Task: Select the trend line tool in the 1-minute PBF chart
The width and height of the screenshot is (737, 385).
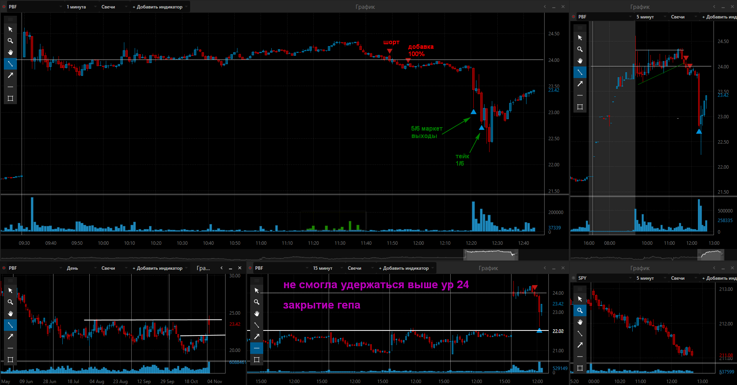Action: [10, 64]
